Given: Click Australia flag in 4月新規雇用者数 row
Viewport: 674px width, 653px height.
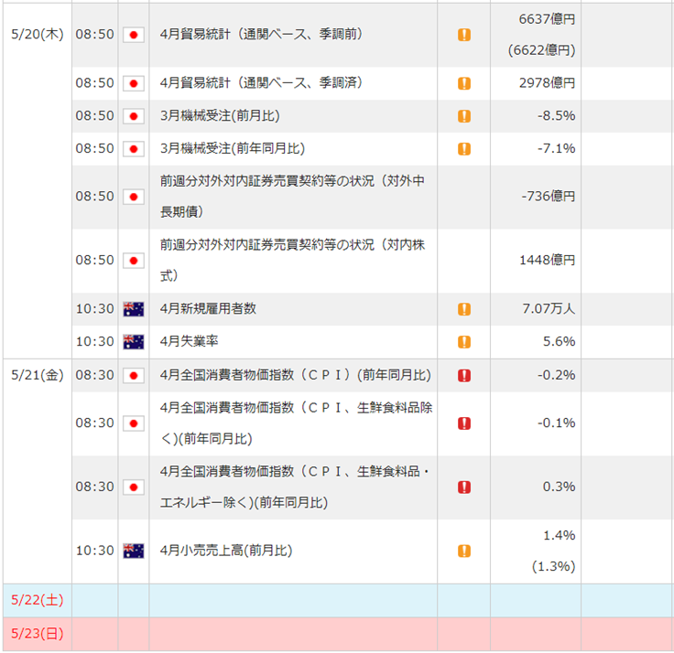Looking at the screenshot, I should 134,309.
